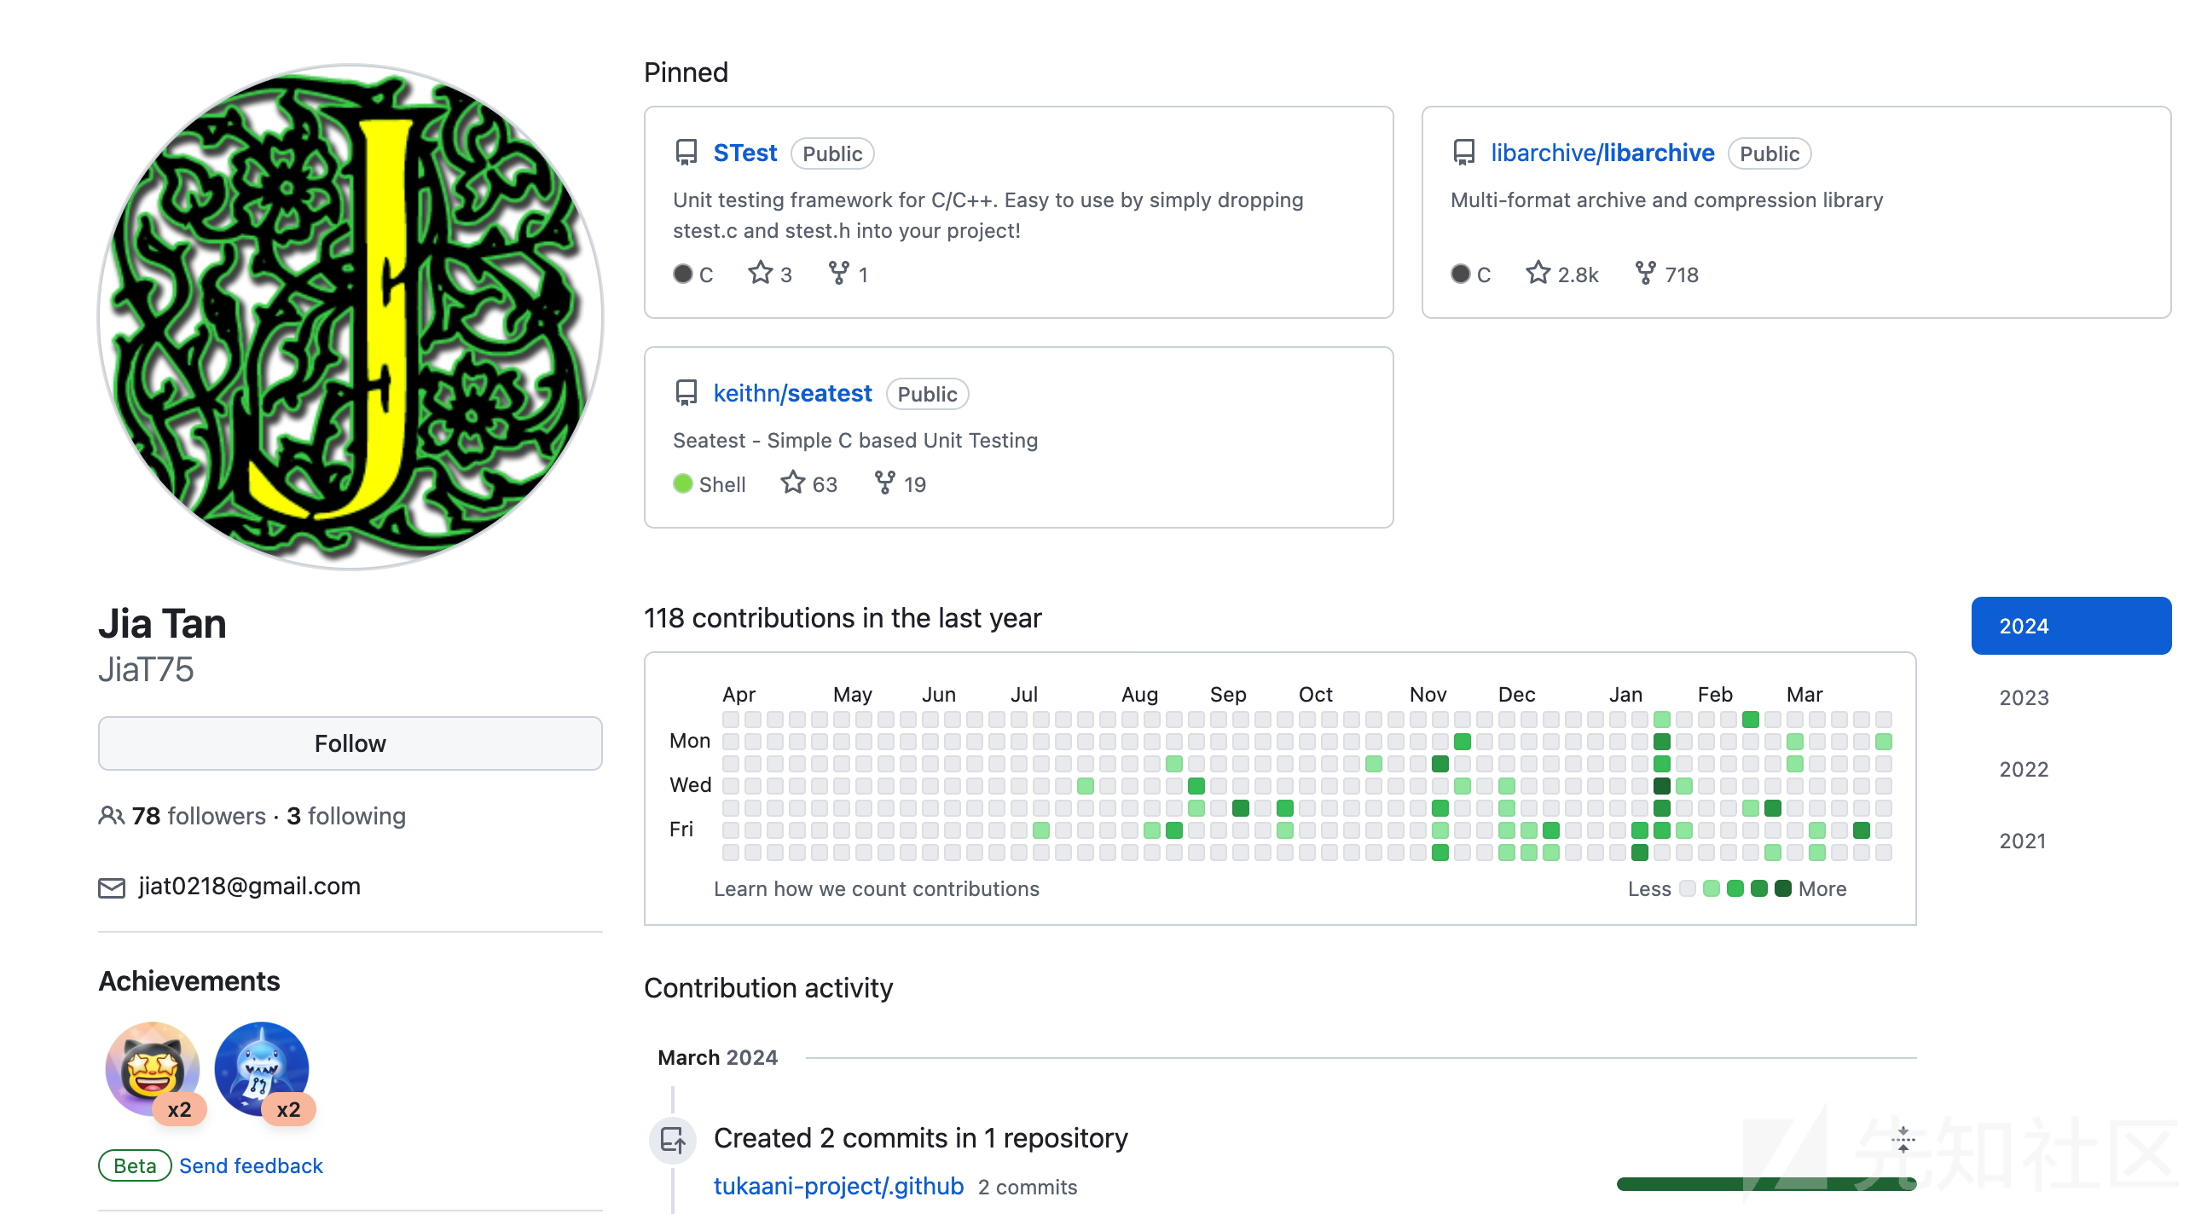
Task: Click 'Created 2 commits in 1 repository'
Action: pyautogui.click(x=921, y=1138)
